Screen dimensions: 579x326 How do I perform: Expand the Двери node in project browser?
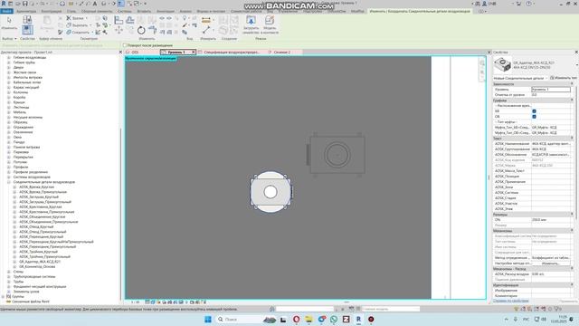click(x=8, y=67)
